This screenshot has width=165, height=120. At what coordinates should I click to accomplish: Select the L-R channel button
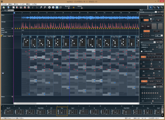tap(160, 57)
